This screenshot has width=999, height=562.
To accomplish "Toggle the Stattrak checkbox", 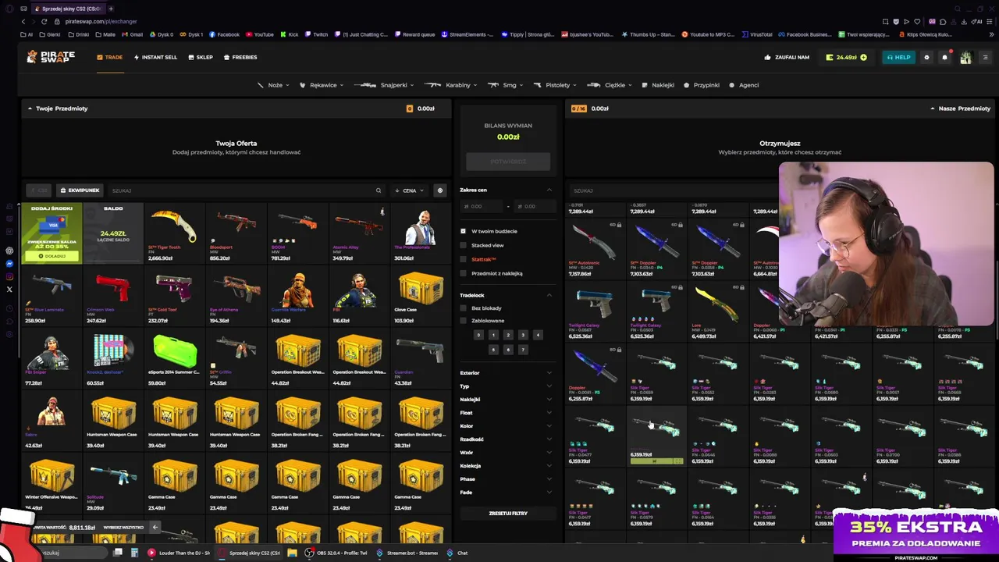I will click(x=463, y=259).
